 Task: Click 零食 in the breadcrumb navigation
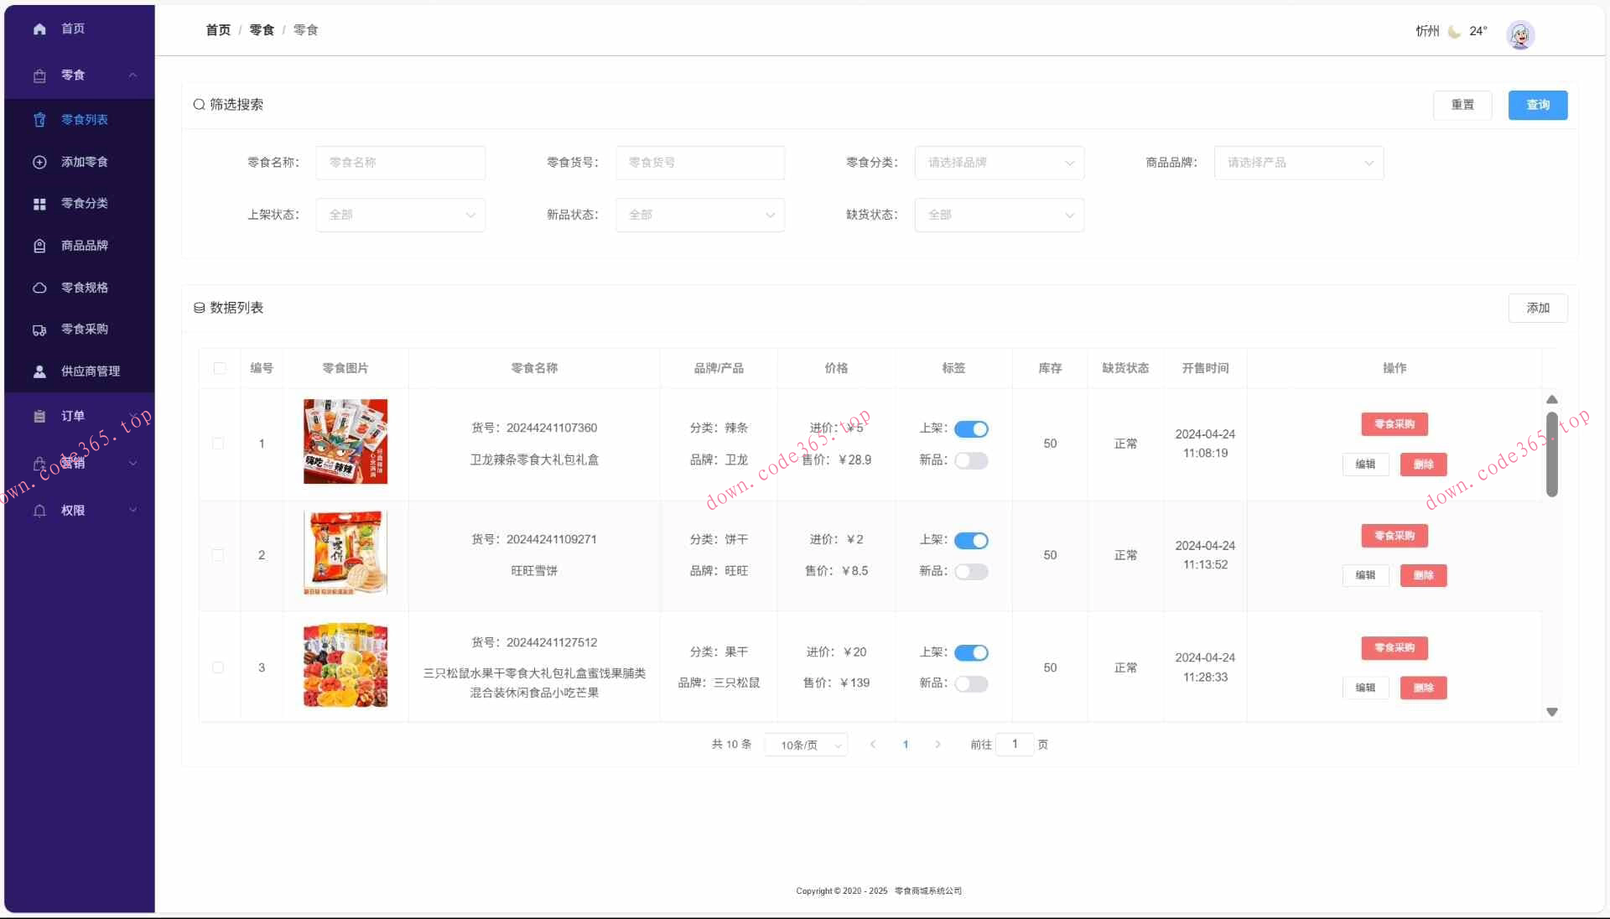[x=261, y=29]
